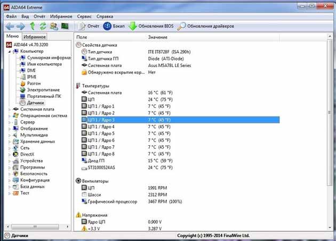Click Обновления BIOS in toolbar
Viewport: 336px width, 241px height.
151,26
